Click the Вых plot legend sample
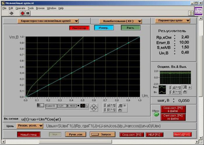The height and width of the screenshot is (145, 204). pos(162,87)
